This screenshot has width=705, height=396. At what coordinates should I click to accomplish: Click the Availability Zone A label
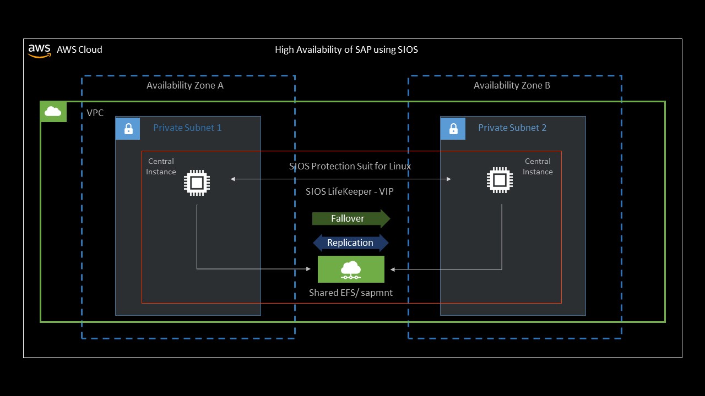[185, 85]
